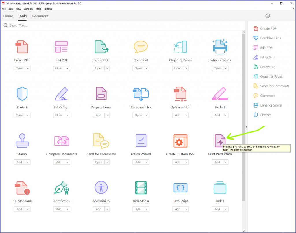The width and height of the screenshot is (296, 233).
Task: Click Add button under Optimize PDF
Action: (x=178, y=115)
